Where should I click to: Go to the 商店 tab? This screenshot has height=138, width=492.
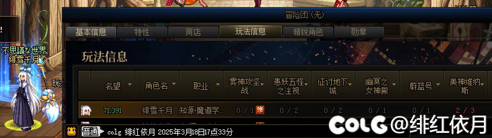(193, 32)
